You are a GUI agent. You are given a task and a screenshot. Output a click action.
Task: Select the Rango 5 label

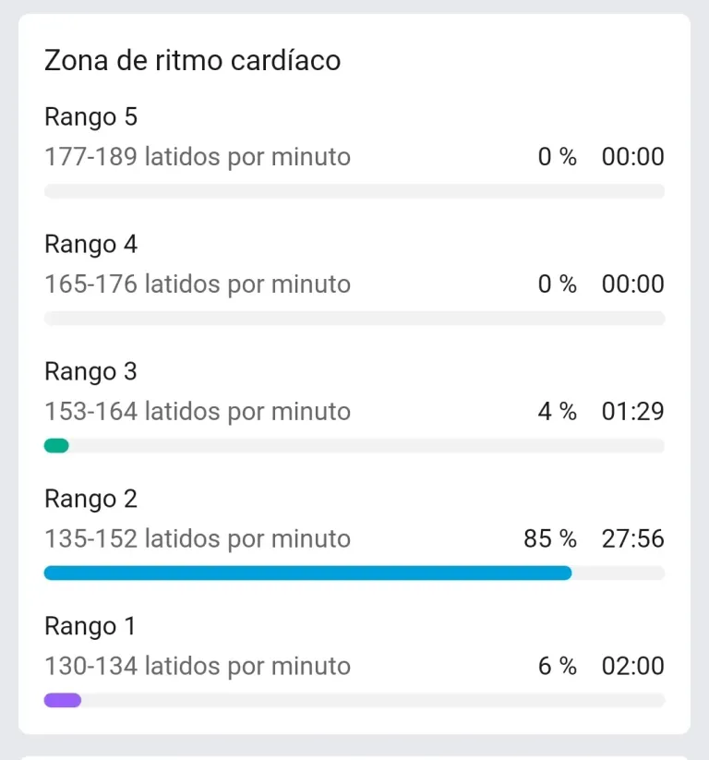(91, 116)
